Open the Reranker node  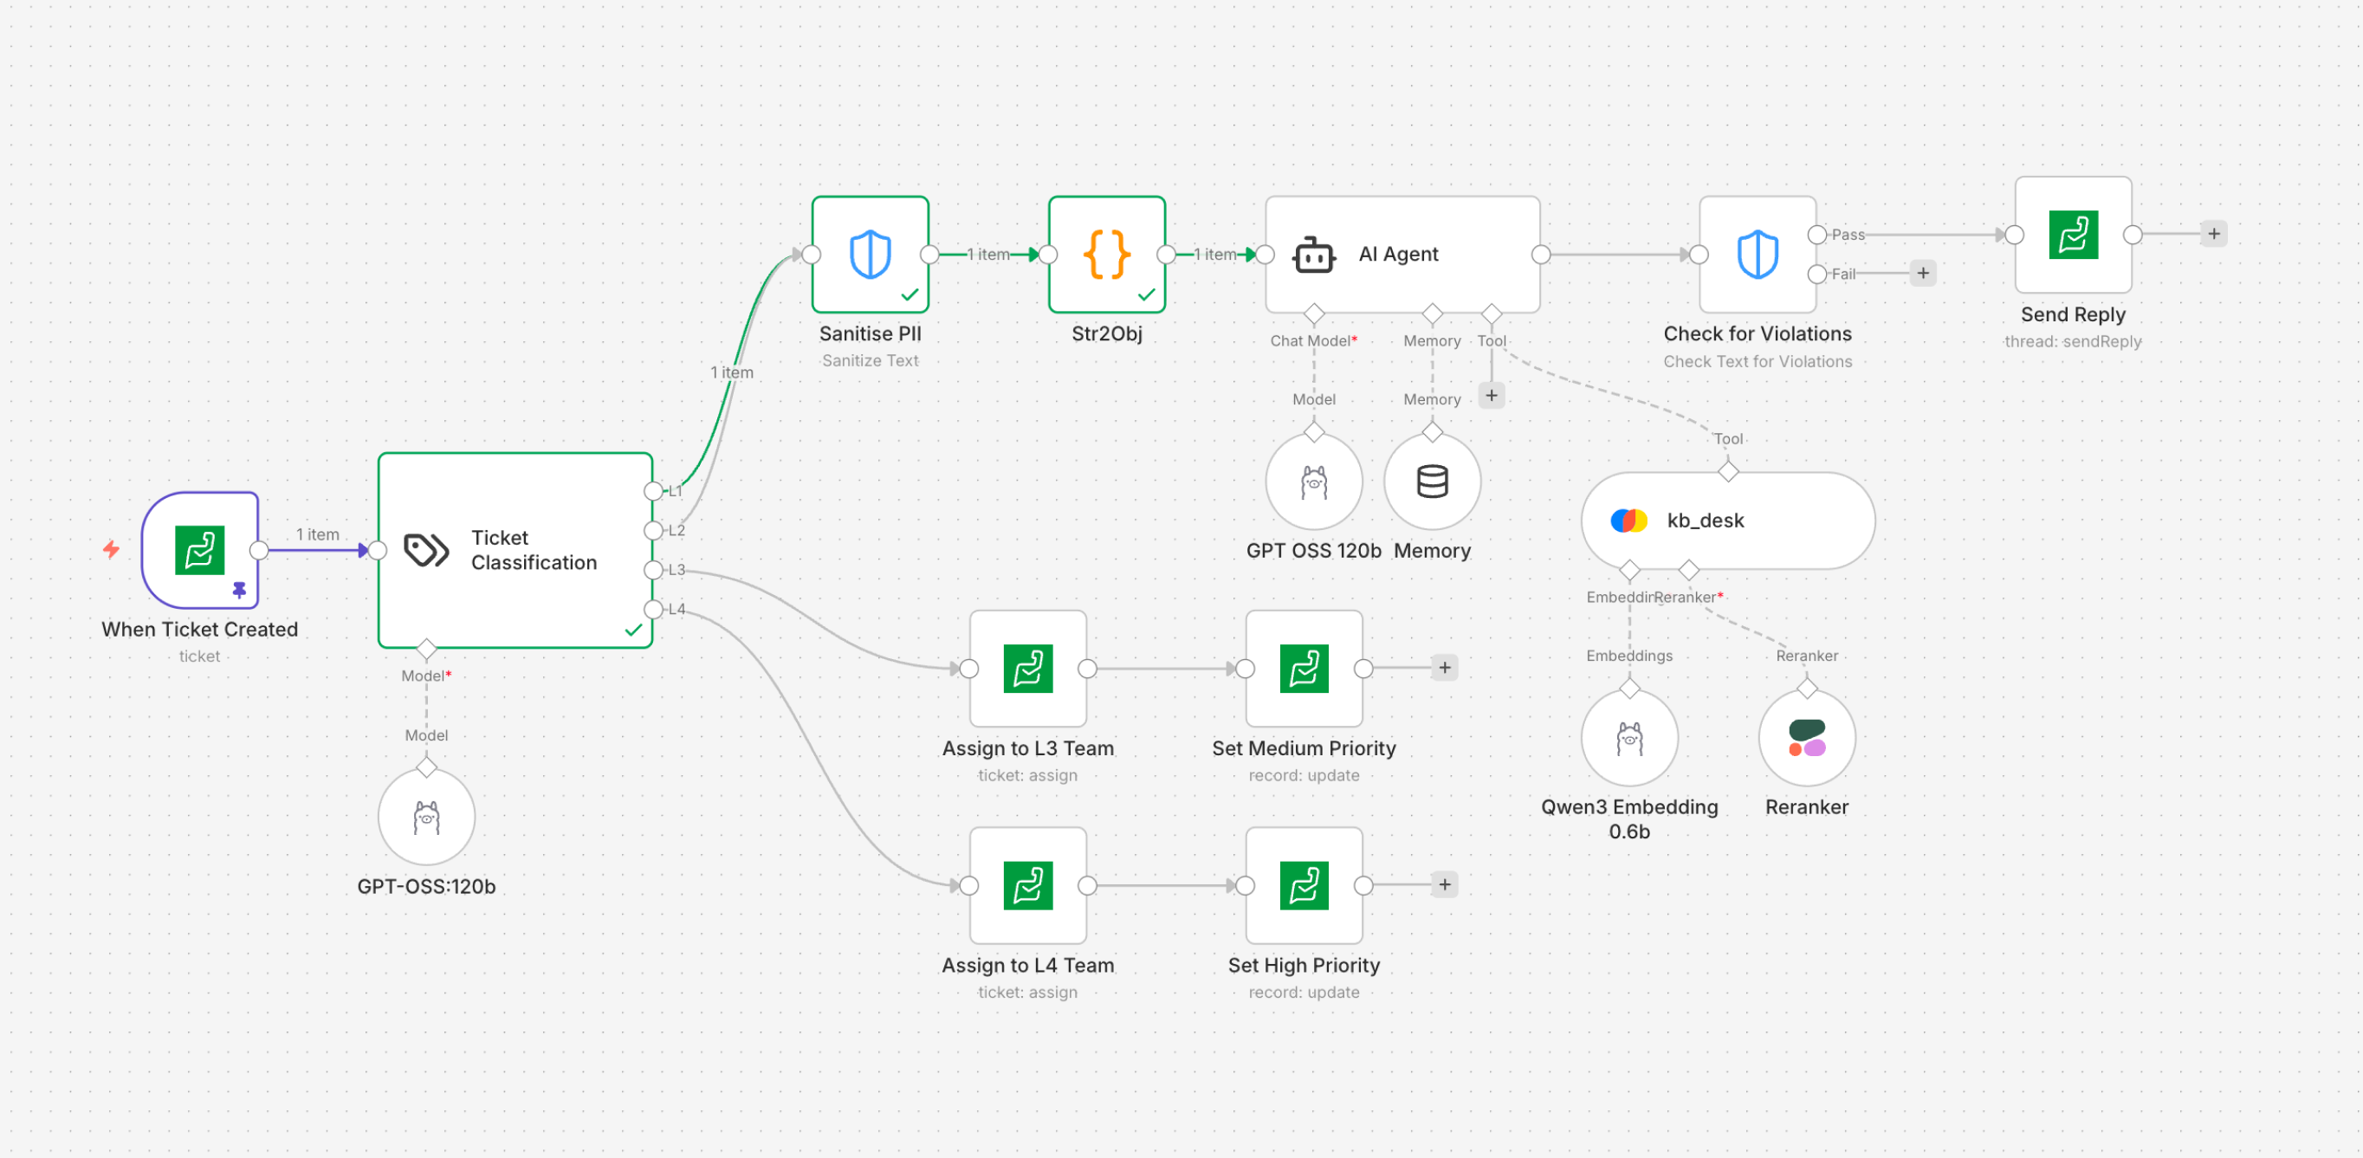(1806, 736)
